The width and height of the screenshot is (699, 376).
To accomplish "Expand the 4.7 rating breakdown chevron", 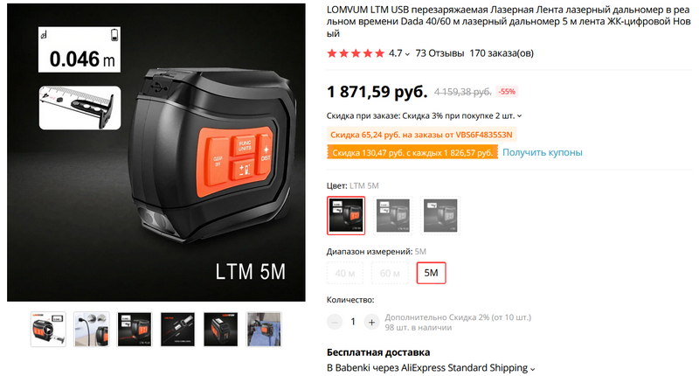I will tap(407, 54).
